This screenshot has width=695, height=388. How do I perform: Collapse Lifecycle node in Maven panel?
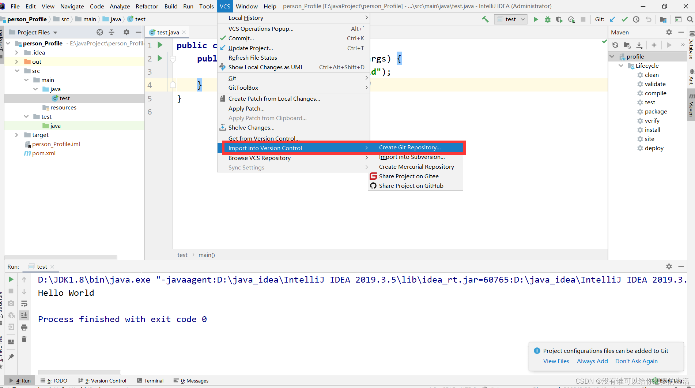[x=621, y=66]
